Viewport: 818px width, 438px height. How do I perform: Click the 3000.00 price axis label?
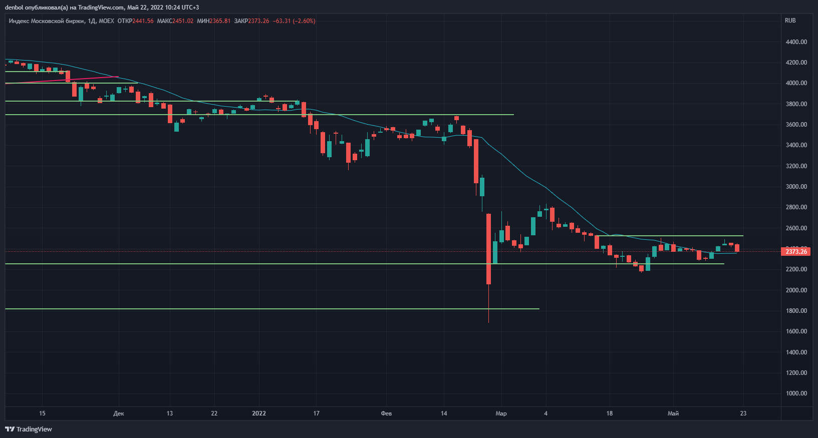click(x=796, y=187)
